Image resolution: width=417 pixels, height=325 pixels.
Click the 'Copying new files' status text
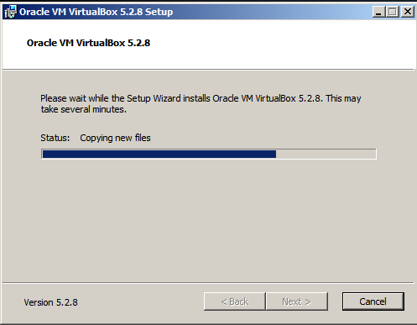pos(115,138)
